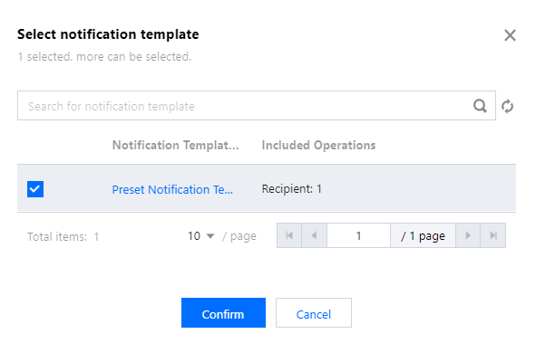Cancel the template selection

pyautogui.click(x=314, y=313)
